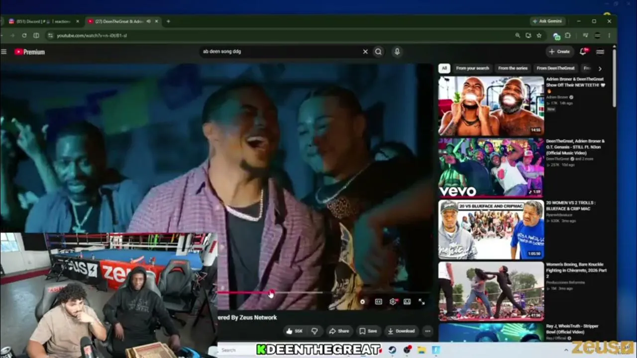
Task: Share the video
Action: tap(339, 331)
